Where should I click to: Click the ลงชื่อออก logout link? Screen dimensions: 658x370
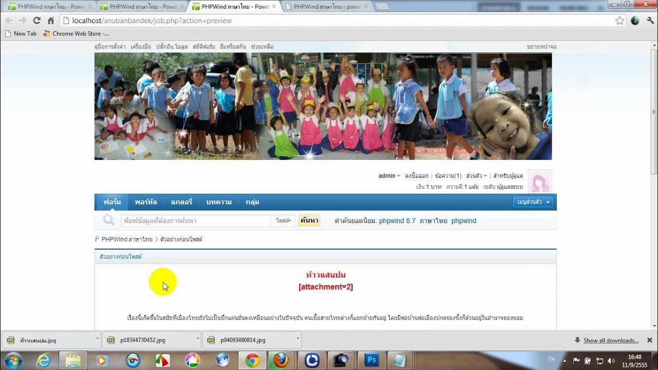[416, 176]
